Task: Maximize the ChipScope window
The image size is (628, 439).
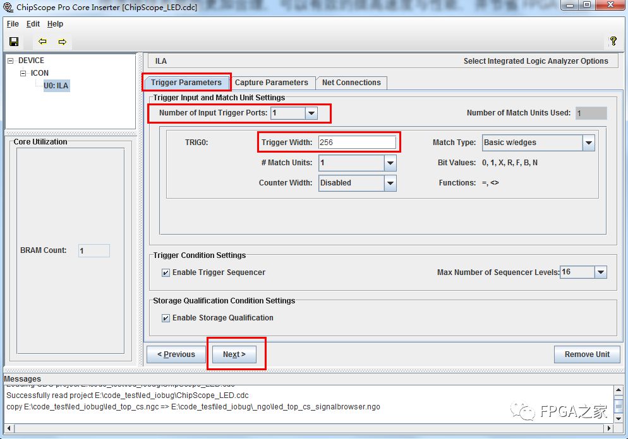Action: [x=587, y=5]
